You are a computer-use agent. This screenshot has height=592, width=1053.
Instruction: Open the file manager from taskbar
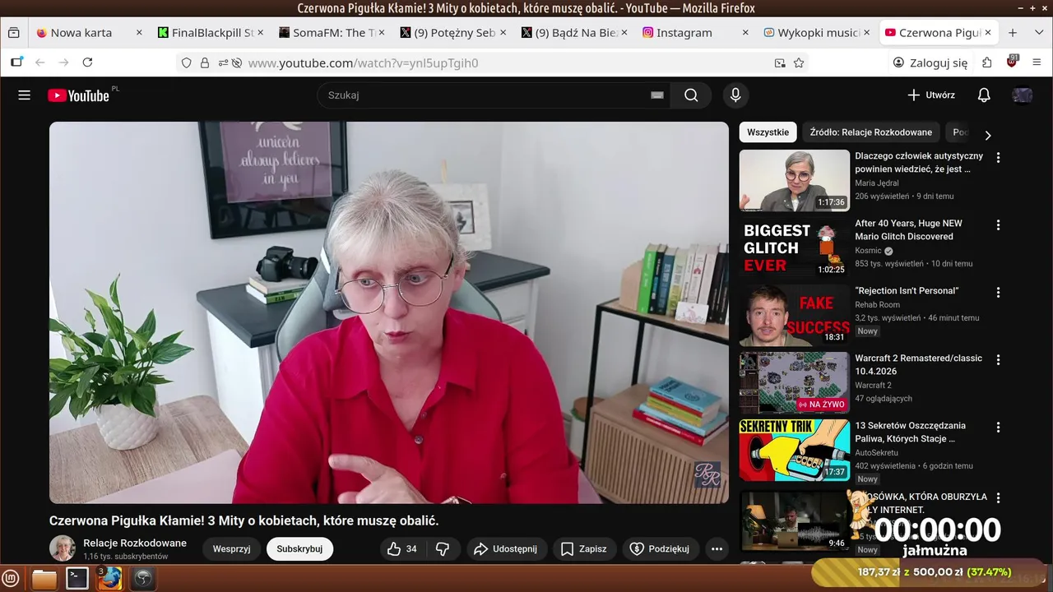(x=44, y=579)
